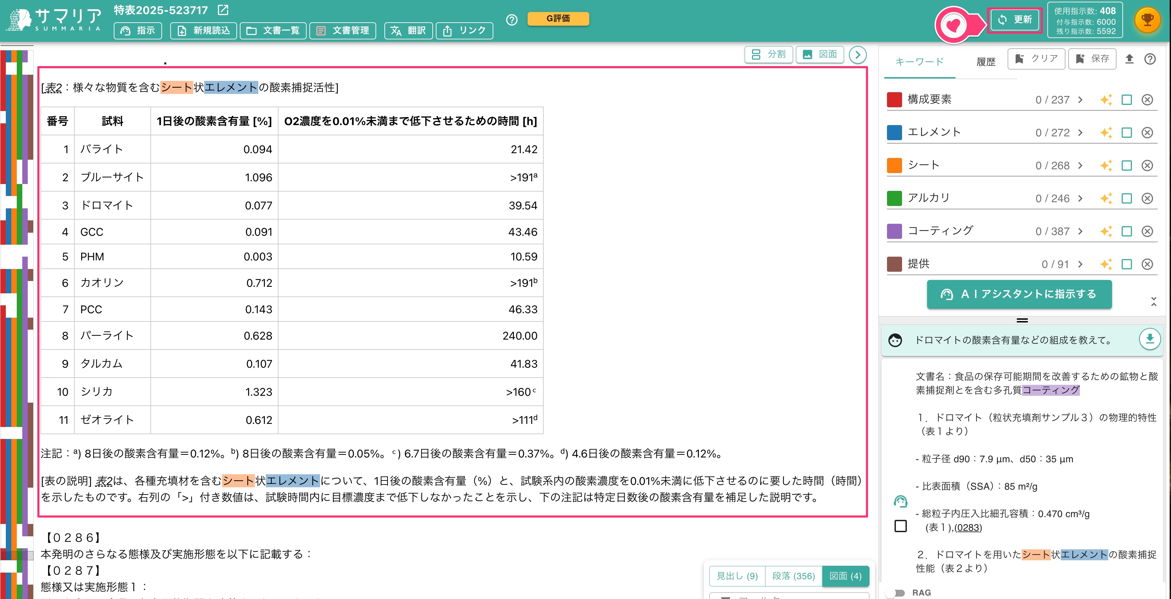Toggle checkbox for アルカリ keyword
Screen dimensions: 1171x599
tap(1126, 198)
